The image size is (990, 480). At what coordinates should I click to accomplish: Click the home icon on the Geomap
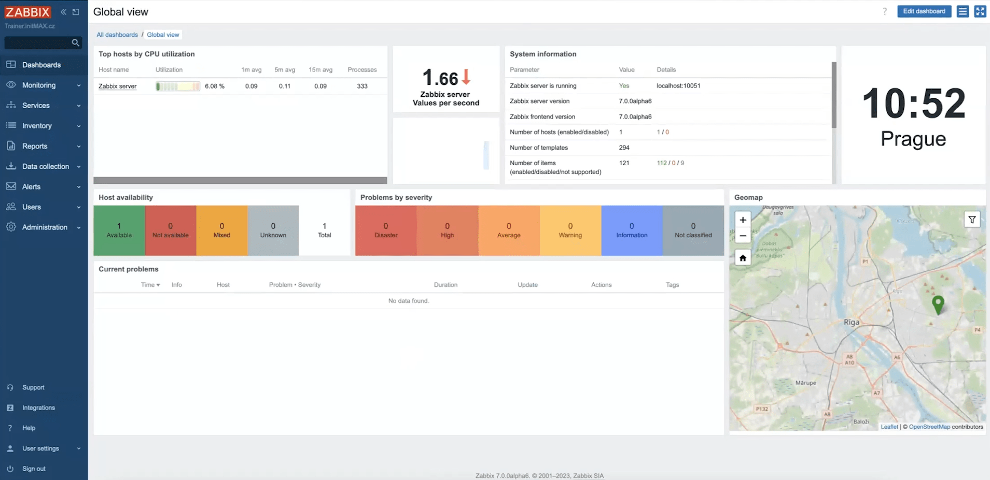click(743, 257)
